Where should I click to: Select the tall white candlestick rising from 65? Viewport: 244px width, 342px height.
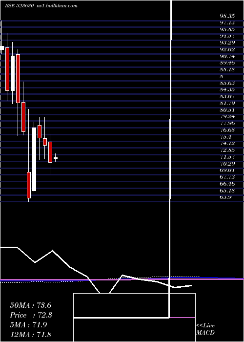pos(34,159)
